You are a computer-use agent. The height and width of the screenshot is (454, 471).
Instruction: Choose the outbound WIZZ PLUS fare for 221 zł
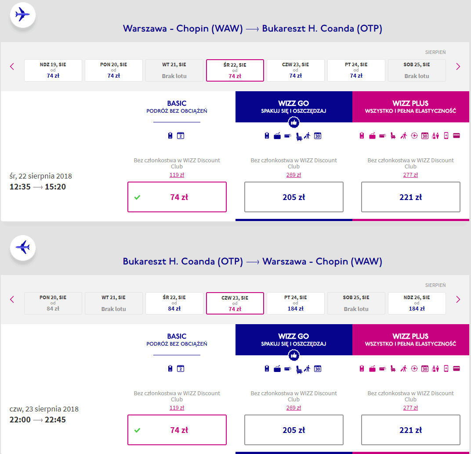point(411,197)
